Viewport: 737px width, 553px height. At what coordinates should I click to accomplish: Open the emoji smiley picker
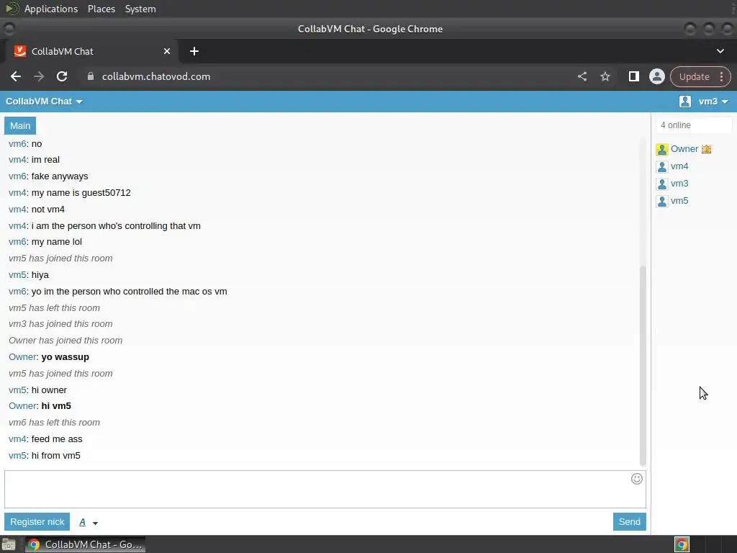(x=636, y=479)
